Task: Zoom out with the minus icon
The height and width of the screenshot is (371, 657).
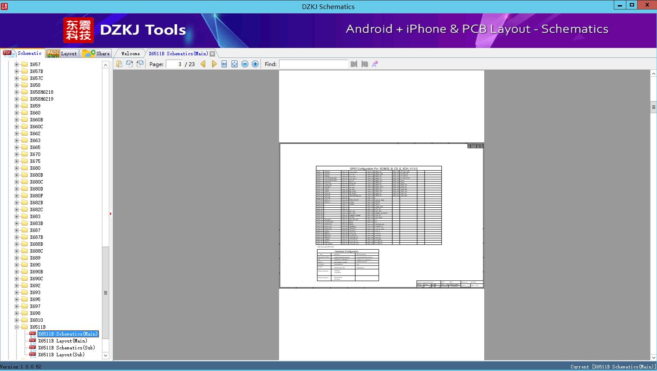Action: (245, 64)
